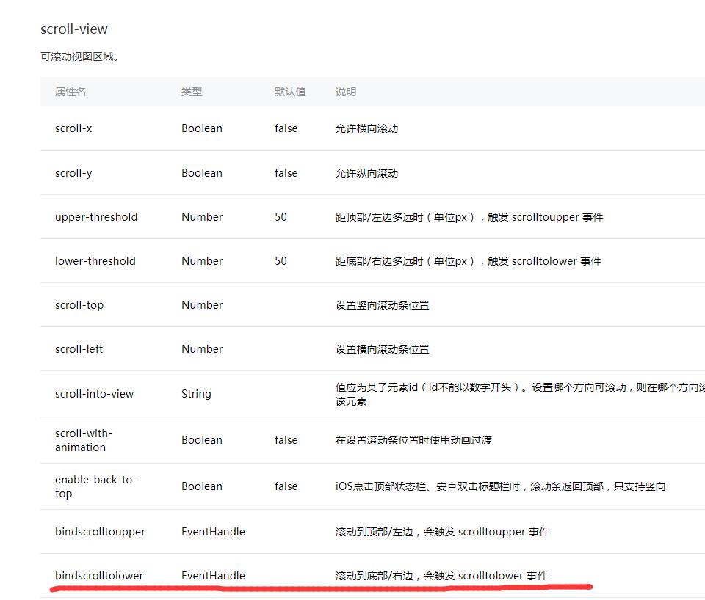Click default 50 in upper-threshold row
The image size is (705, 600).
281,217
